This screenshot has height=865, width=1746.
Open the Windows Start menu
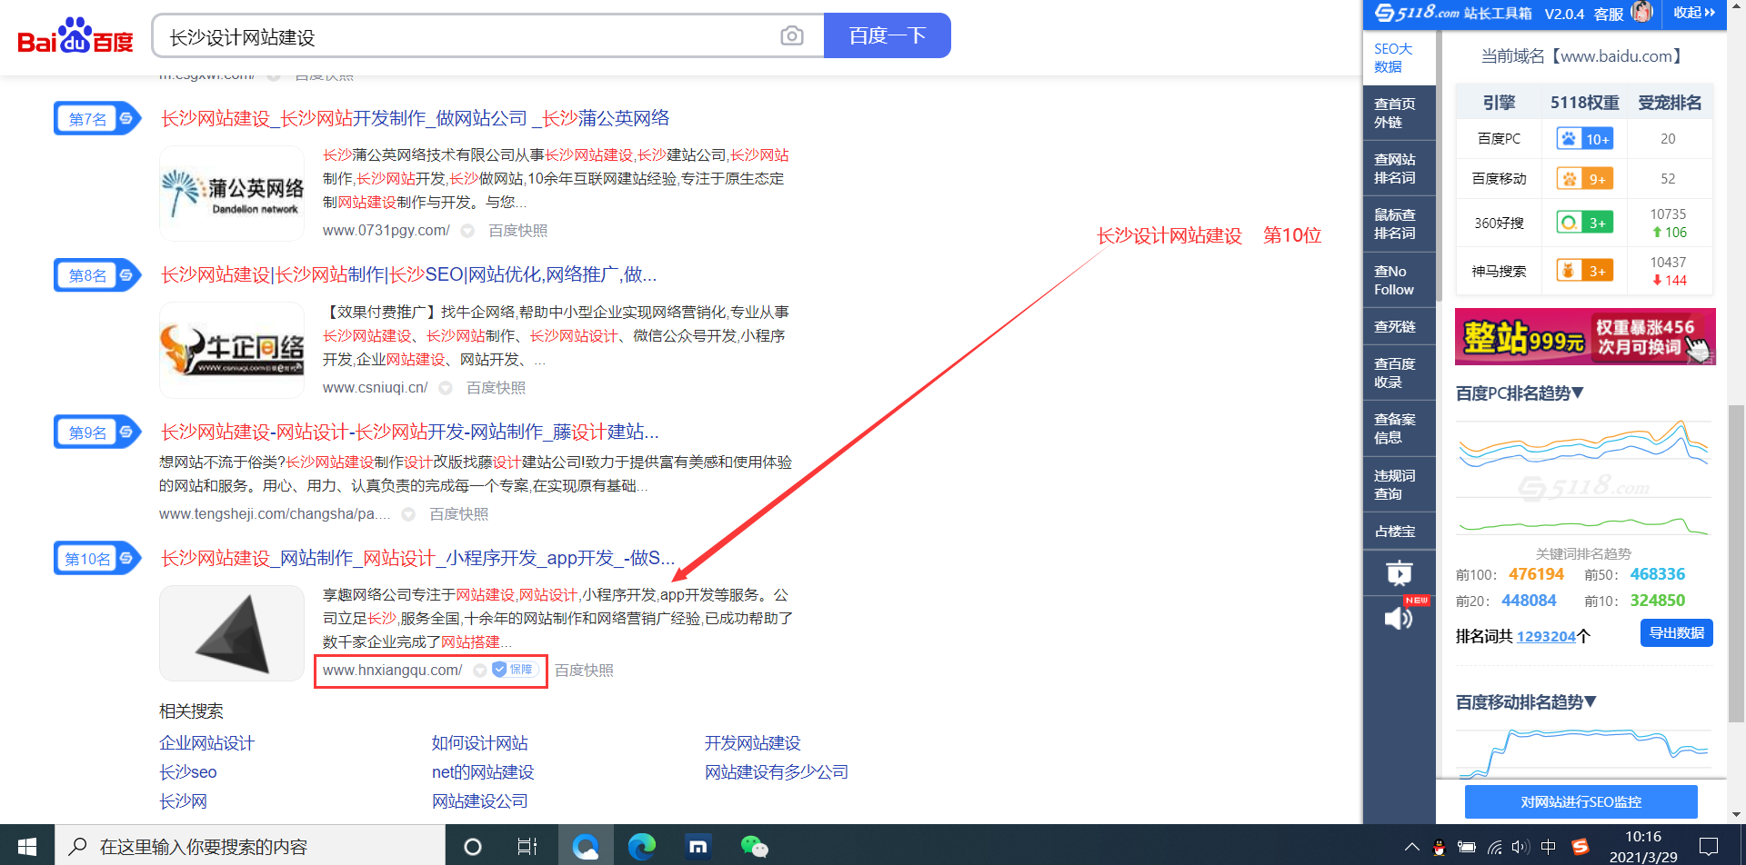coord(27,846)
